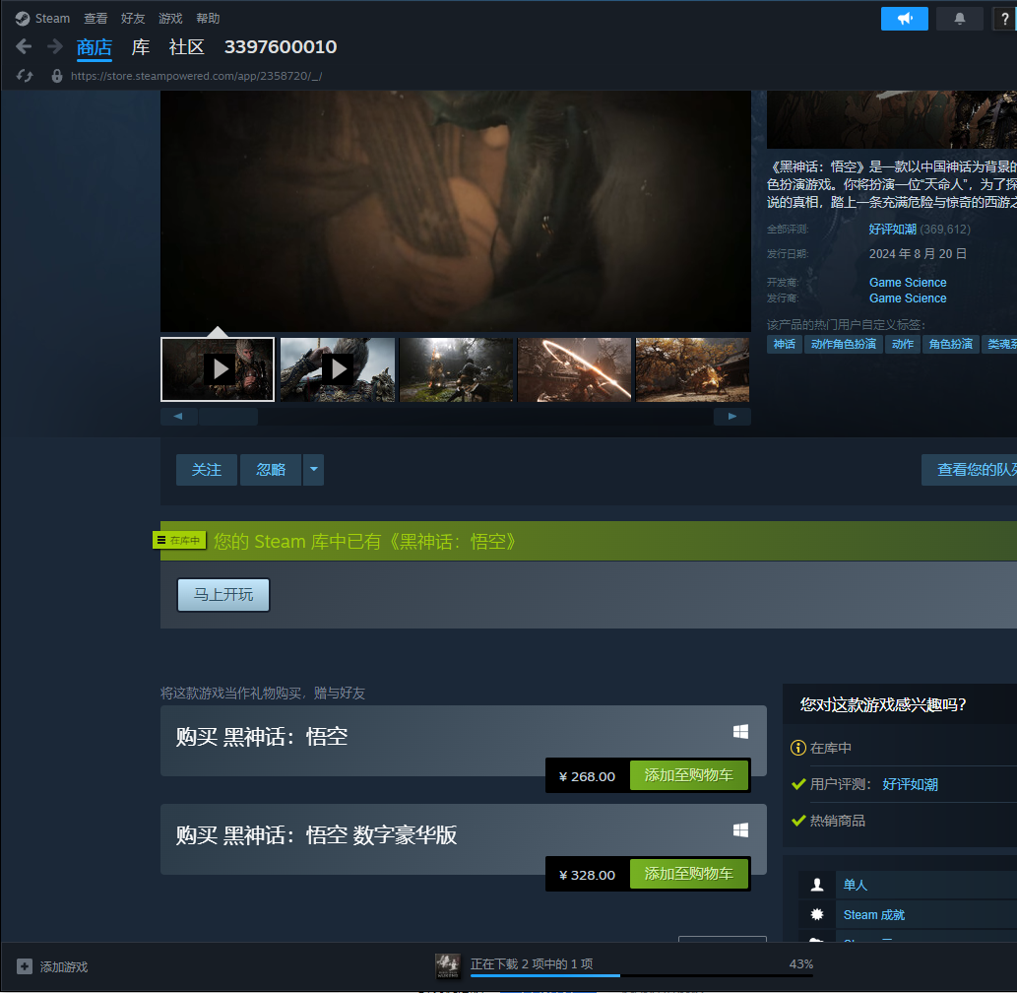This screenshot has width=1017, height=993.
Task: Click thumbnail strip right arrow
Action: tap(732, 416)
